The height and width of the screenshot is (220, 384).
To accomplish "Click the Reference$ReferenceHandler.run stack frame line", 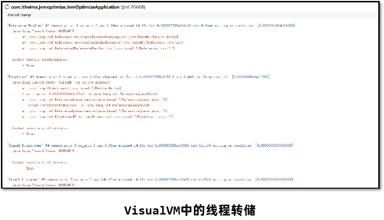I will [x=98, y=48].
